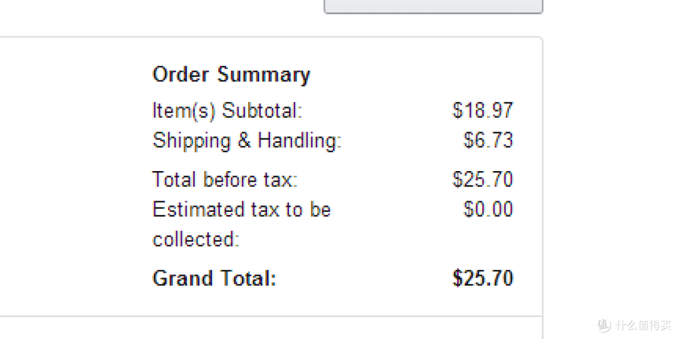Viewport: 677px width, 339px height.
Task: Click the Total before tax label
Action: 225,179
